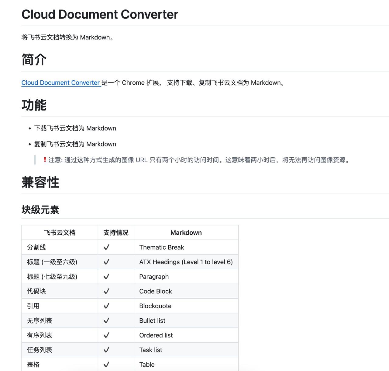Click the Cloud Document Converter main heading
Screen dimensions: 389x371
[x=100, y=14]
